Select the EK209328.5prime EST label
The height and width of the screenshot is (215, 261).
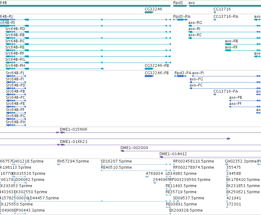click(186, 211)
